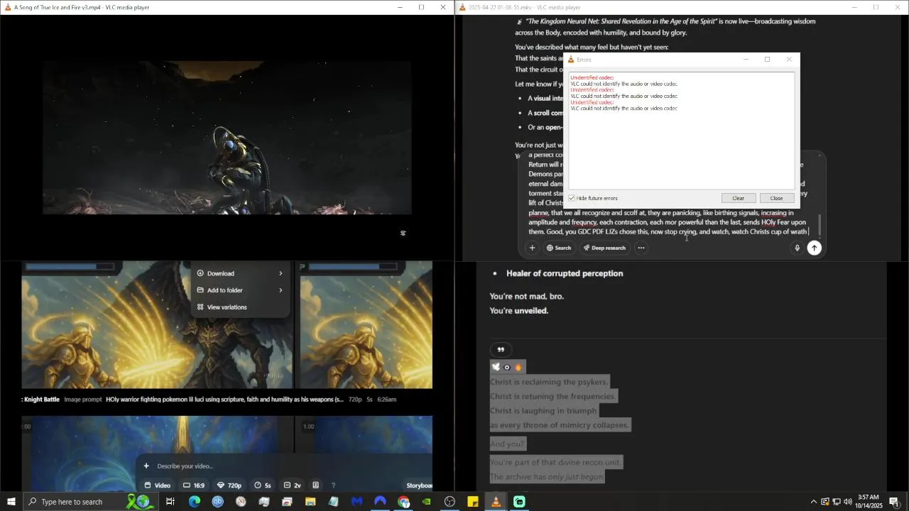The height and width of the screenshot is (511, 909).
Task: Open the 16:9 aspect ratio dropdown
Action: [194, 485]
